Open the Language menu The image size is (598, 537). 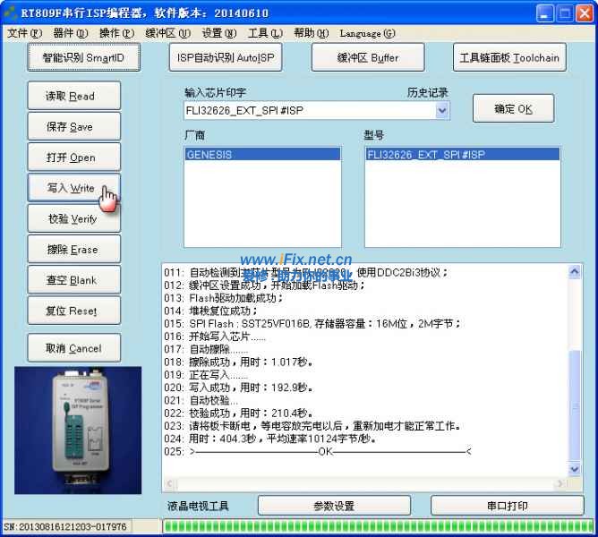(x=367, y=33)
